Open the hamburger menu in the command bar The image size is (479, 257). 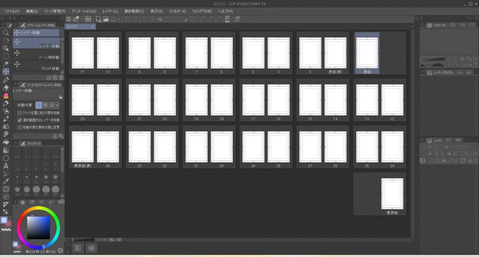tap(68, 19)
